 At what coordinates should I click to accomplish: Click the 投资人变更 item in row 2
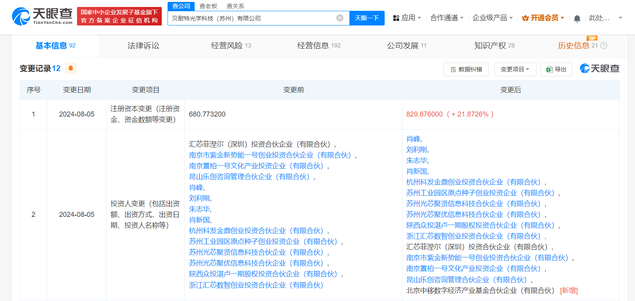[x=145, y=215]
